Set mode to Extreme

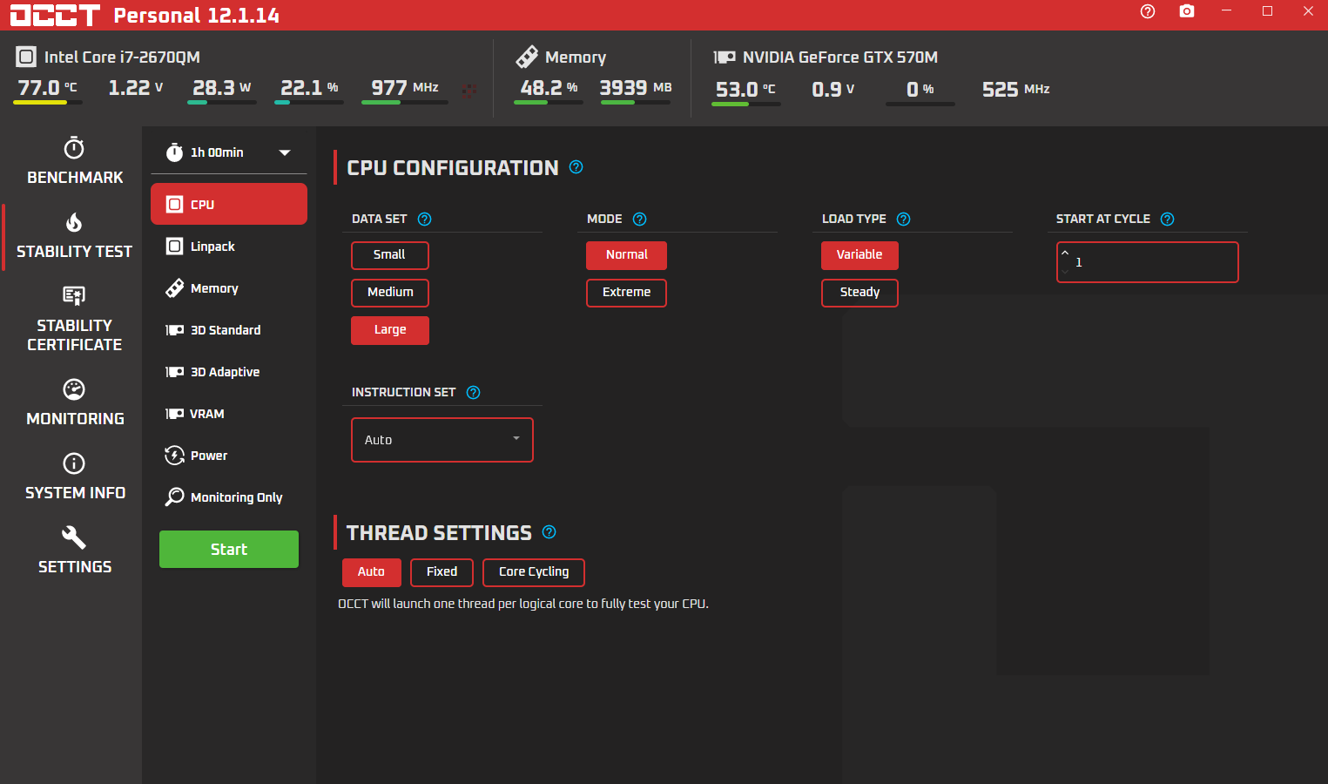point(626,293)
